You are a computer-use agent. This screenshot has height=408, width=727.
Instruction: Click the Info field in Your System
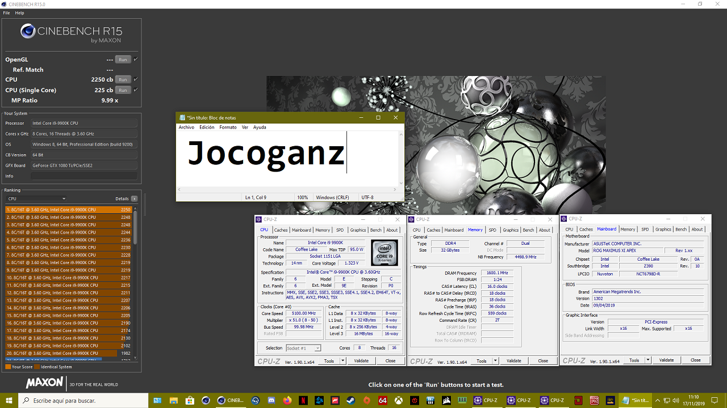[84, 176]
